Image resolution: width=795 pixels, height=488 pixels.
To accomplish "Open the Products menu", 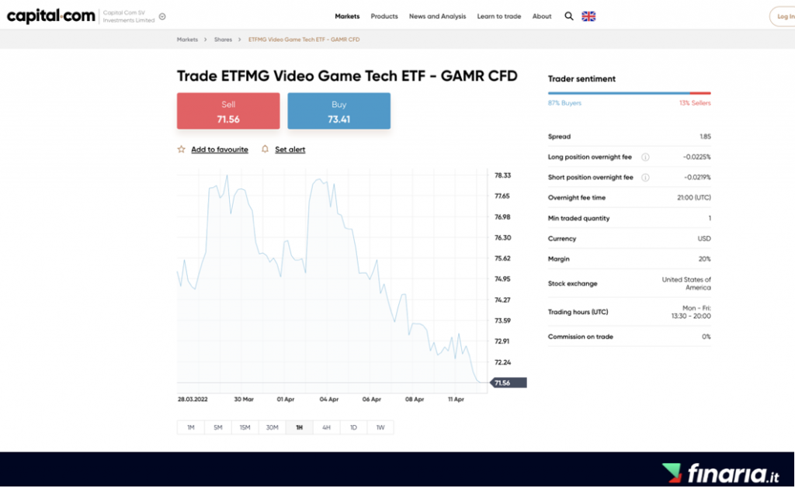I will tap(384, 16).
